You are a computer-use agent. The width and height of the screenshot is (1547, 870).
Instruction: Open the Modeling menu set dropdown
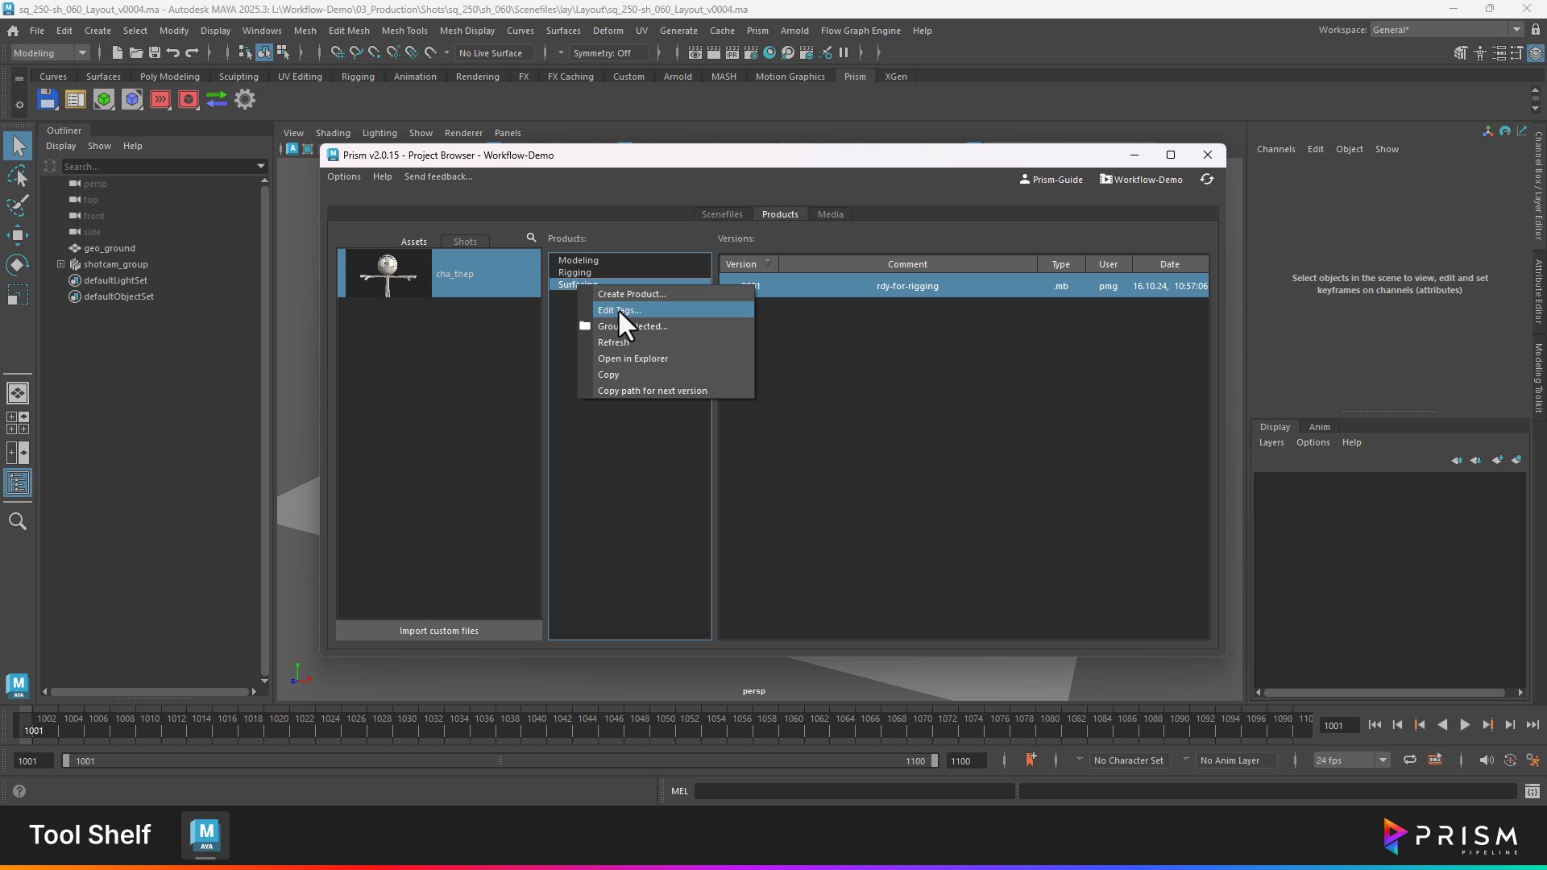pyautogui.click(x=50, y=53)
